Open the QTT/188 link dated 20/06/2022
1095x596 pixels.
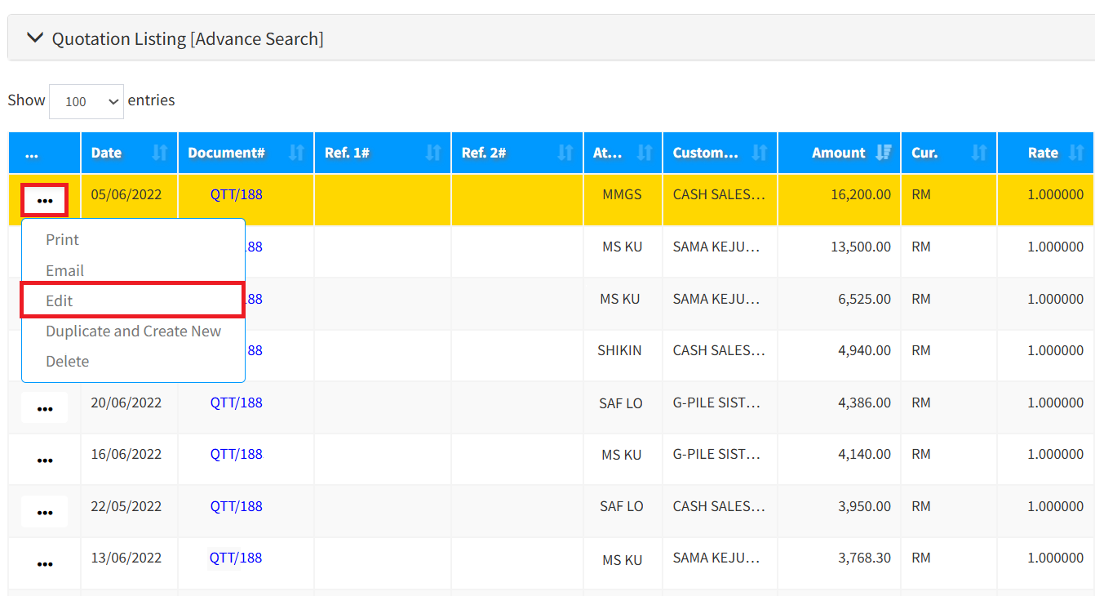(x=236, y=403)
